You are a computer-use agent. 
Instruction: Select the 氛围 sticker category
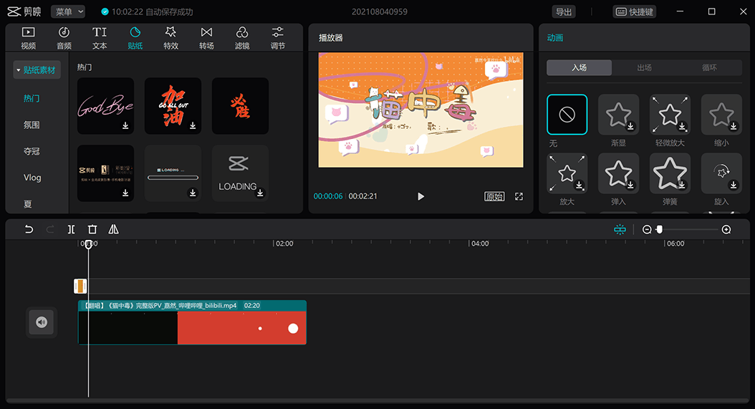click(x=32, y=125)
